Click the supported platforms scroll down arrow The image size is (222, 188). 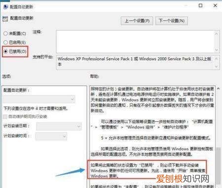[217, 67]
